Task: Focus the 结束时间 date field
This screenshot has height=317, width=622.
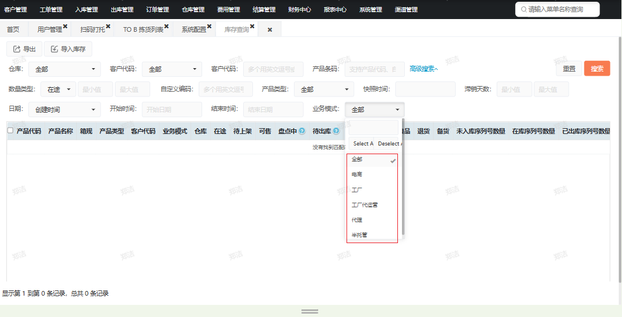Action: tap(273, 109)
